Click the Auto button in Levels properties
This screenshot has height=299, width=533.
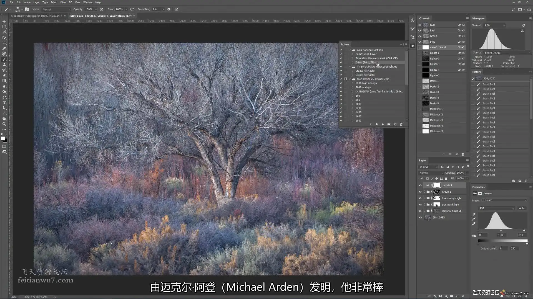[x=522, y=208]
